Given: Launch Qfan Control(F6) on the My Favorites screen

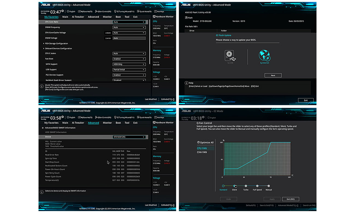Looking at the screenshot, I should [x=103, y=11].
